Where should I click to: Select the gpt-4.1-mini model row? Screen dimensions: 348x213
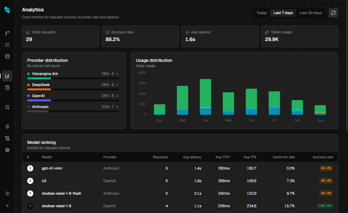point(180,168)
